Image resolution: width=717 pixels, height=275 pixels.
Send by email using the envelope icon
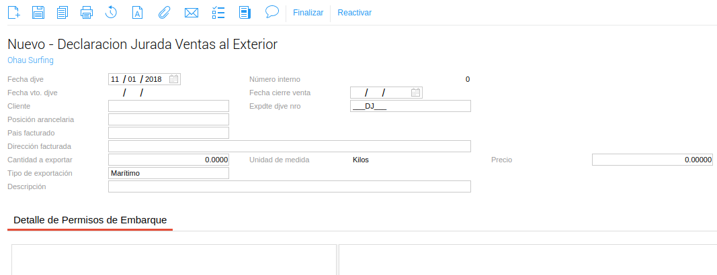tap(192, 12)
